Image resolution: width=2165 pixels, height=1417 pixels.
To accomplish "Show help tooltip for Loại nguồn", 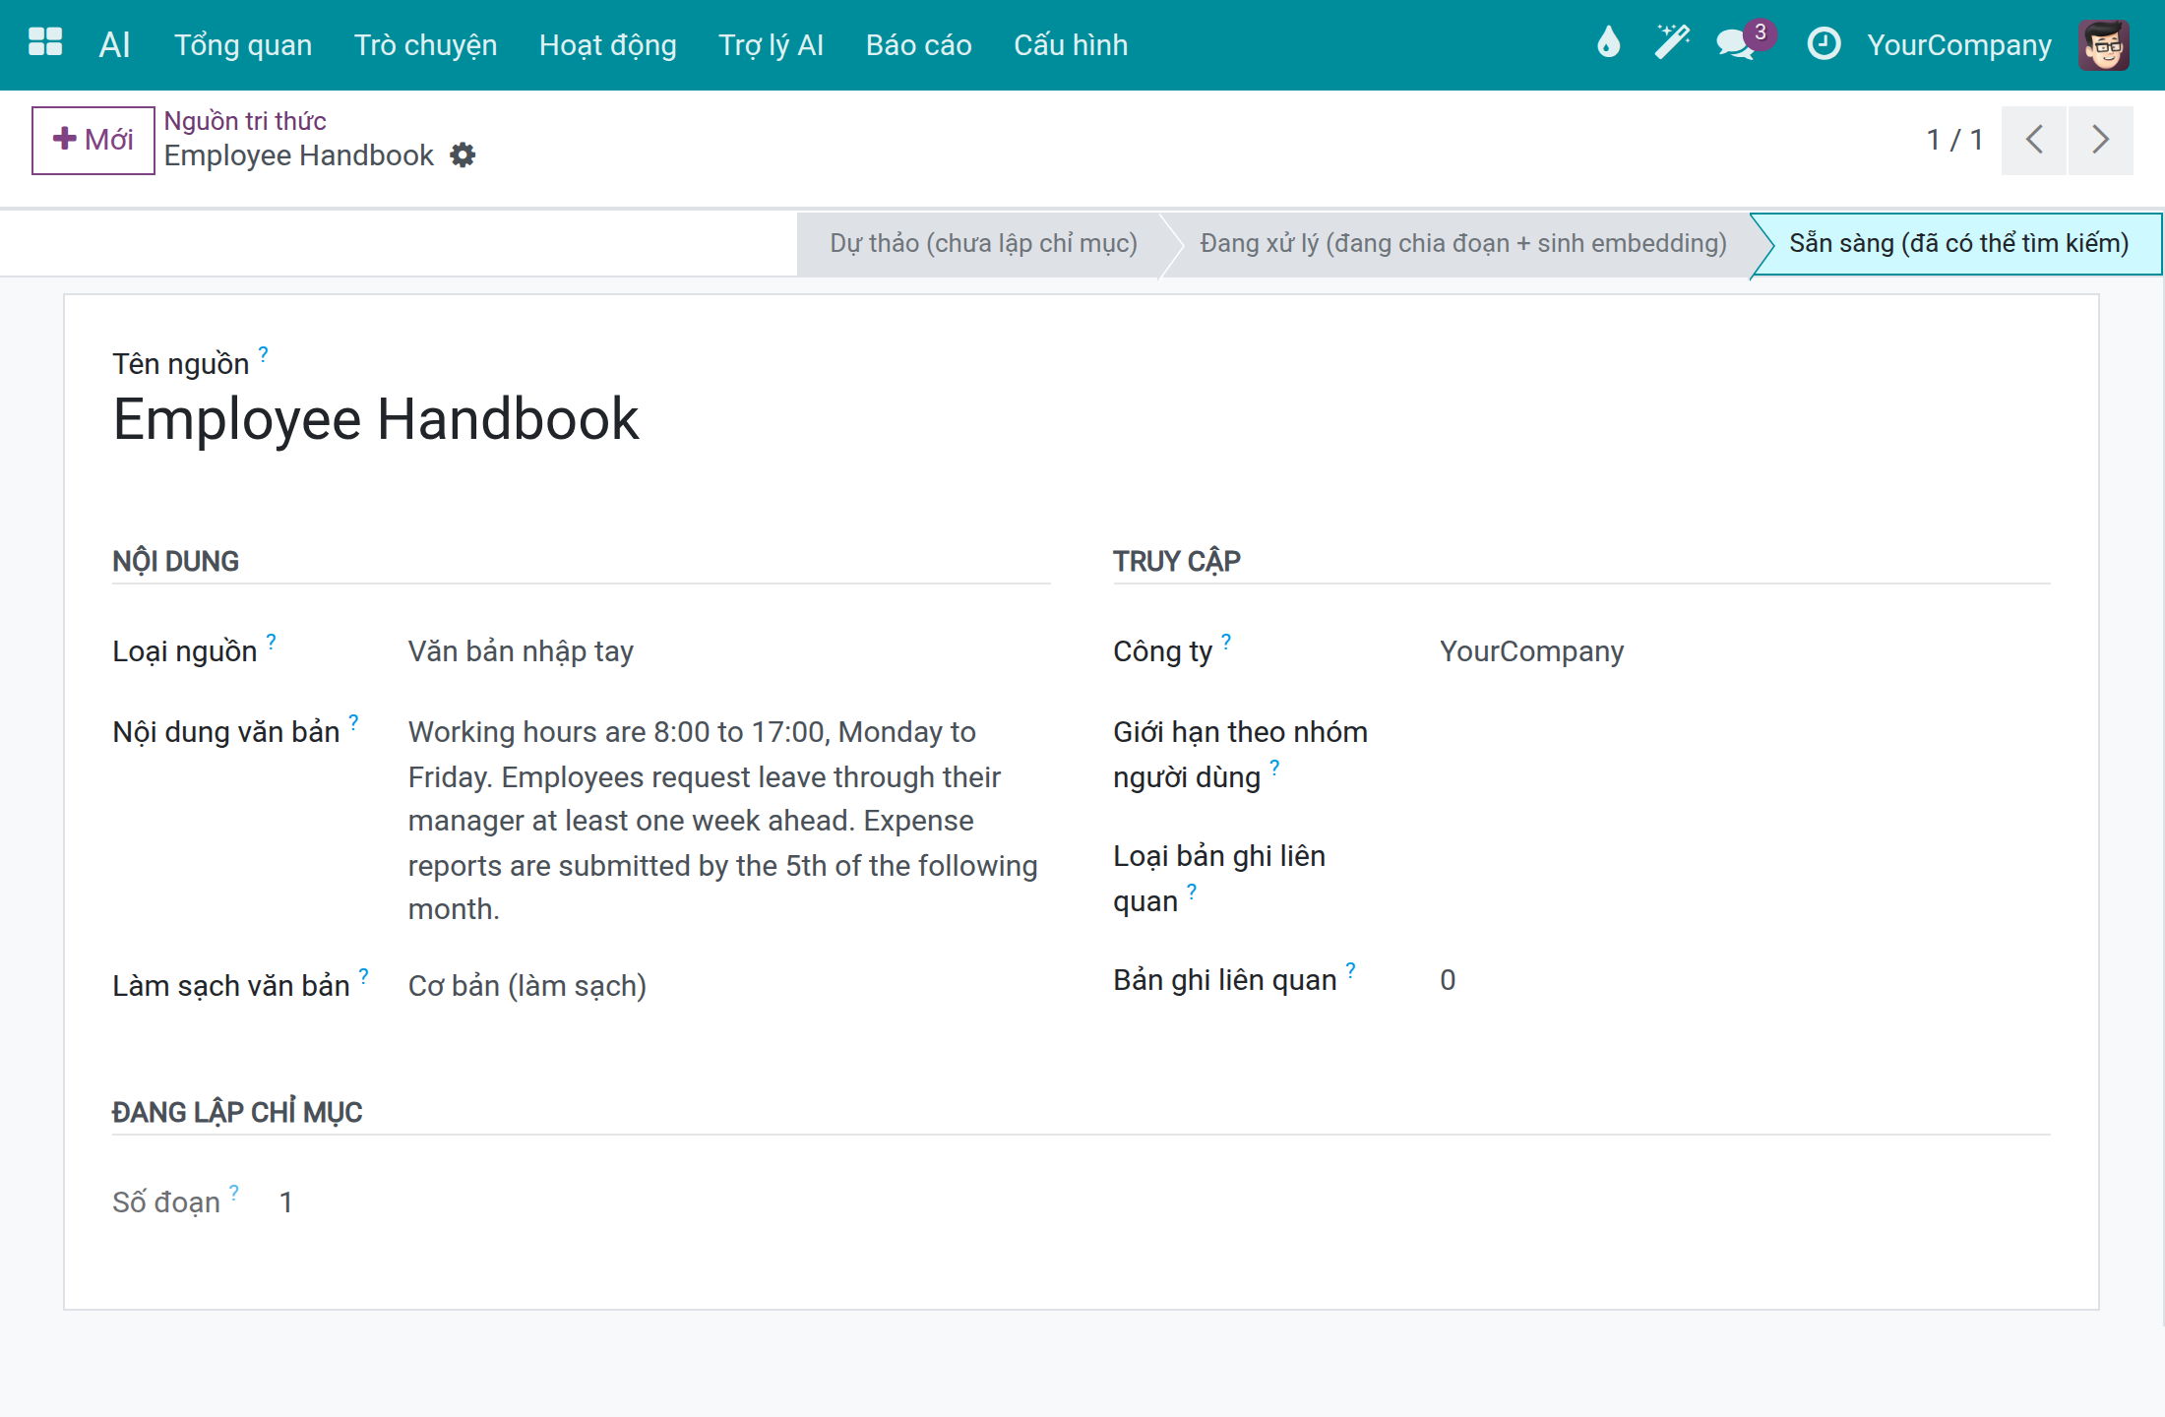I will tap(271, 641).
